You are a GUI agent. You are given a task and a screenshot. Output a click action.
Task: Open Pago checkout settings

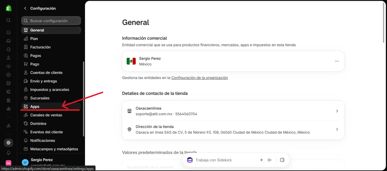[x=51, y=64]
